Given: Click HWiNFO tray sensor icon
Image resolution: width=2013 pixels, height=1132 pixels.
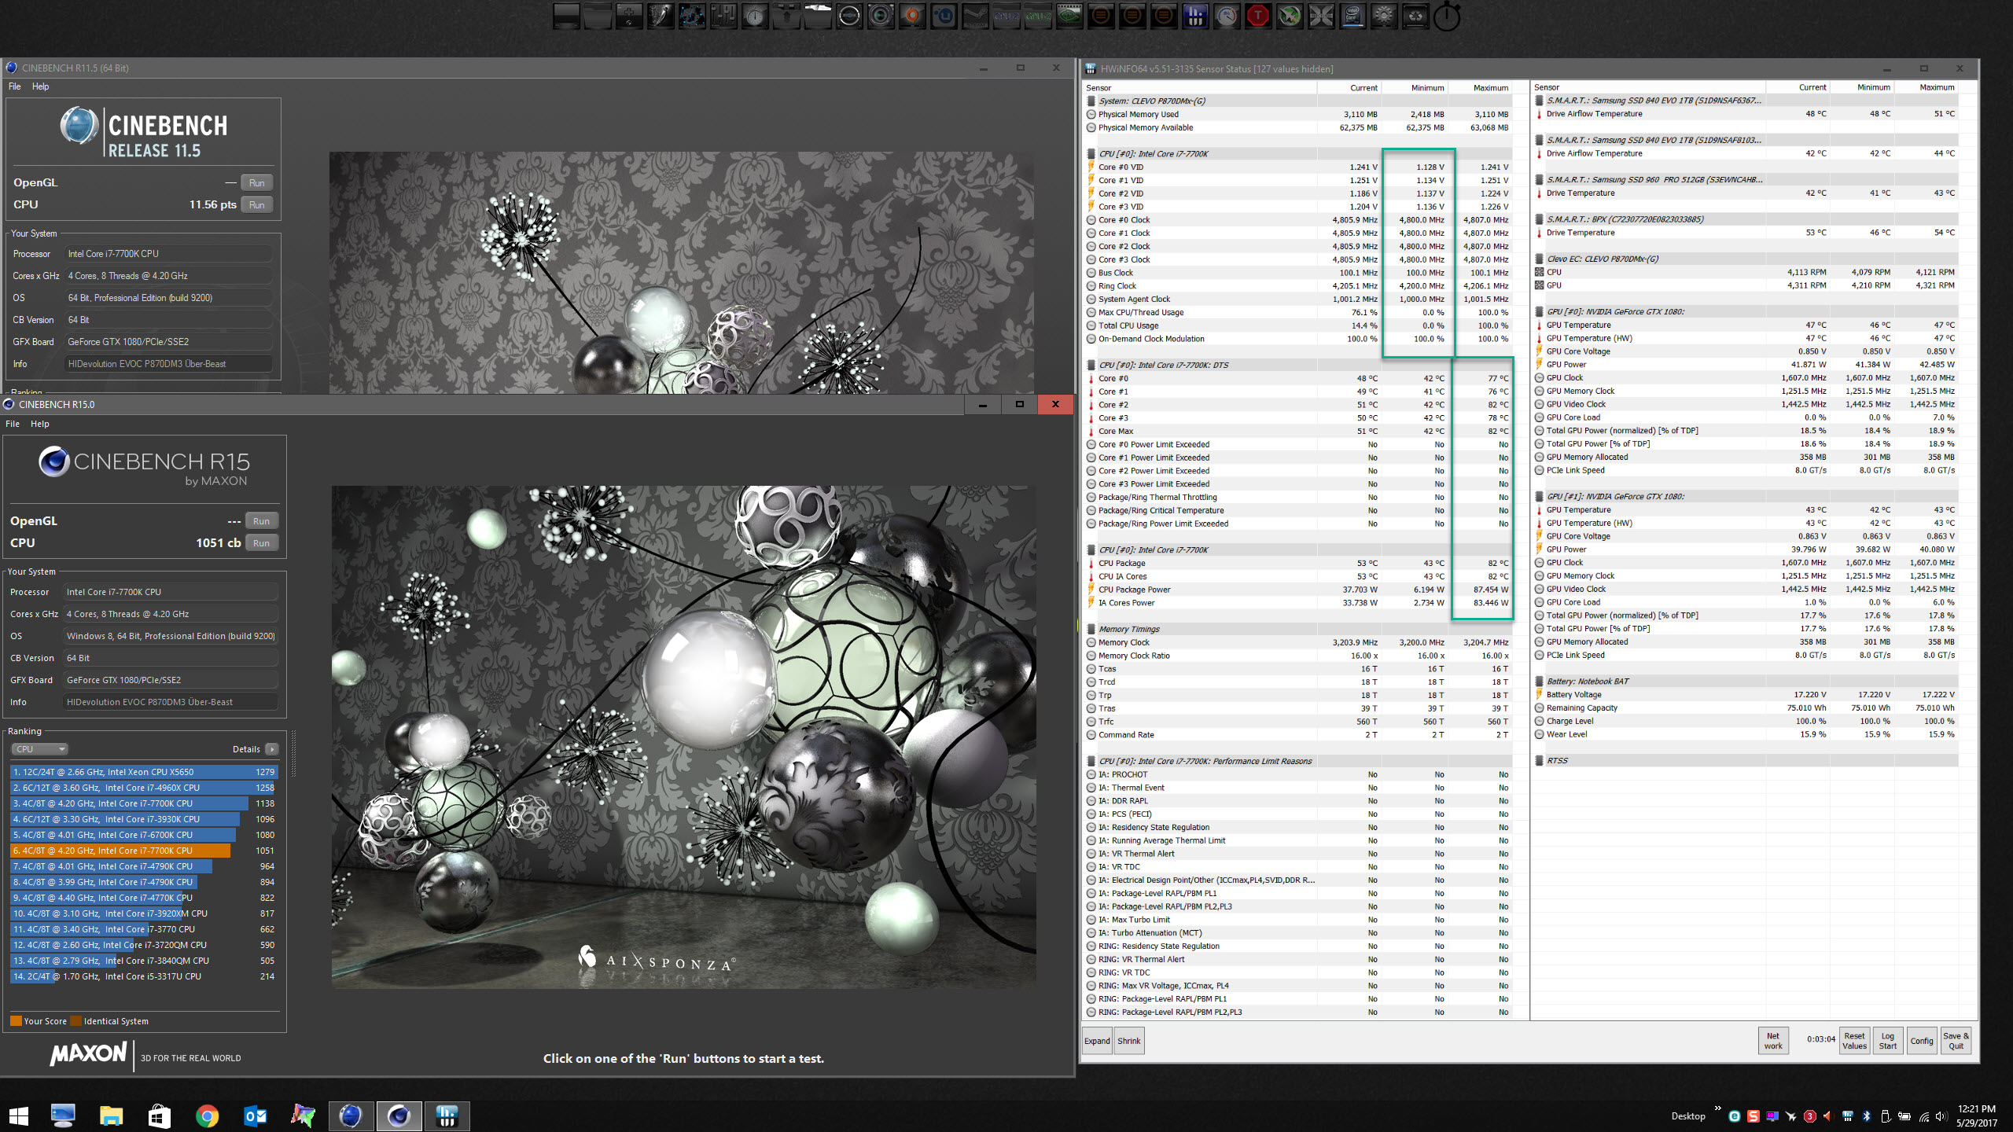Looking at the screenshot, I should pos(1848,1116).
